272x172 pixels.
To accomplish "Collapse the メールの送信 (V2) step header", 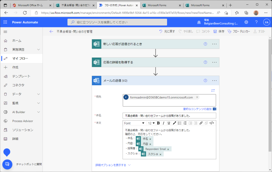I will tap(155, 80).
